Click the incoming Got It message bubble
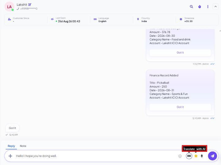 (x=12, y=128)
